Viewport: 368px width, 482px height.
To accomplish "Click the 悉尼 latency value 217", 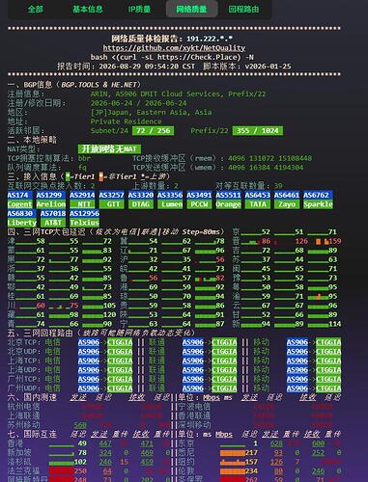I will [x=251, y=452].
